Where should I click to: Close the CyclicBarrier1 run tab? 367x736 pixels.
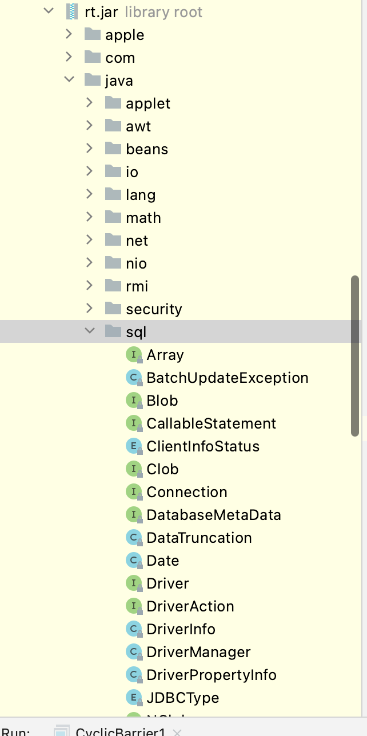coord(177,732)
